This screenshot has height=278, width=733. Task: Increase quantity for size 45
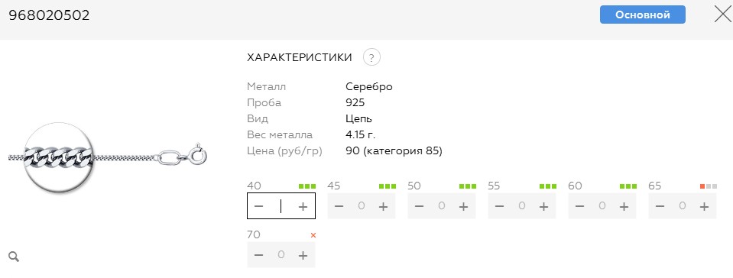[383, 206]
